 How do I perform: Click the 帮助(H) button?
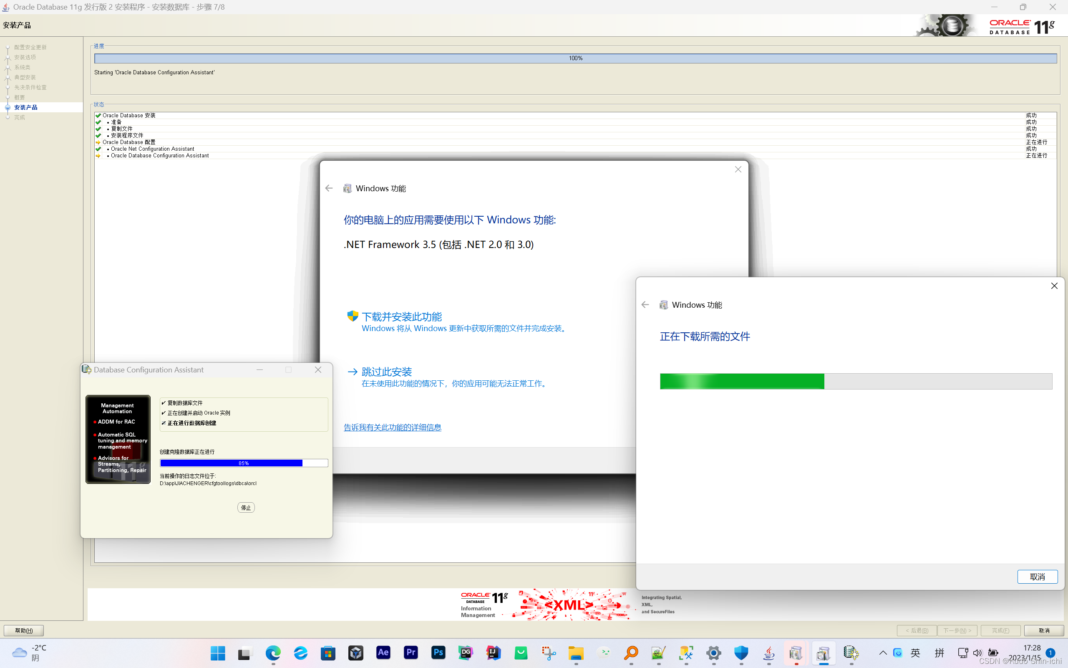pos(24,630)
